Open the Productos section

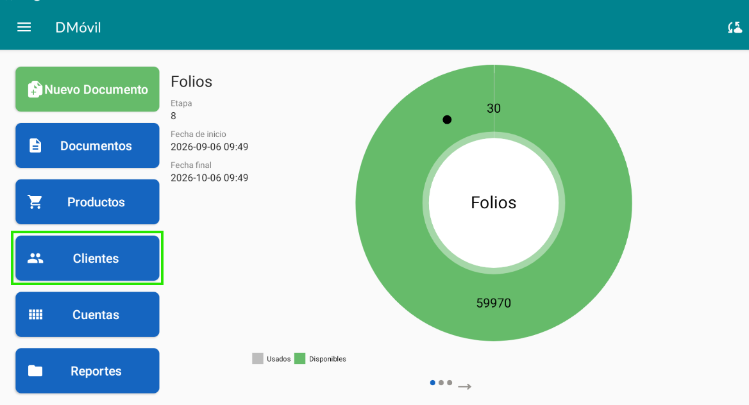pyautogui.click(x=87, y=202)
